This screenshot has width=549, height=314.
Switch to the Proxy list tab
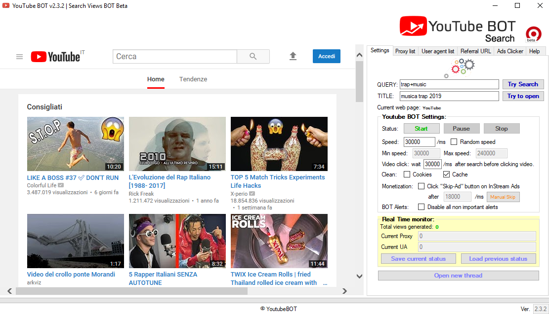click(x=405, y=51)
